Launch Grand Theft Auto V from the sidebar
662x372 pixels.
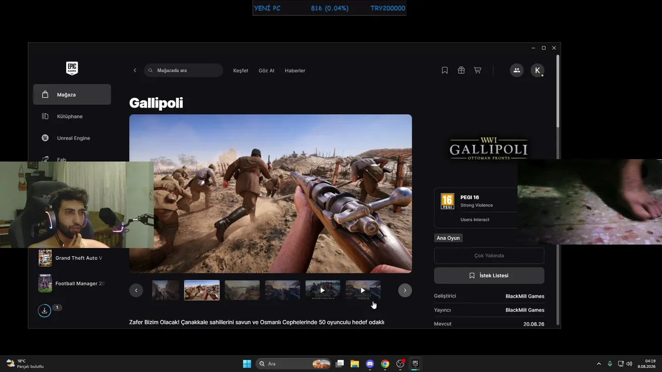point(72,258)
